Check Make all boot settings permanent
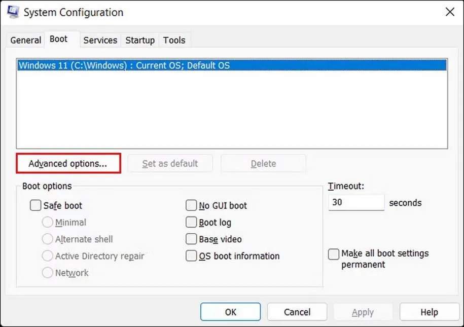The width and height of the screenshot is (464, 327). pyautogui.click(x=334, y=254)
